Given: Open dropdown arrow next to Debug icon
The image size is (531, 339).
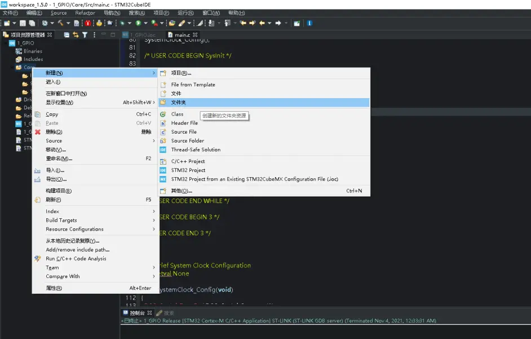Looking at the screenshot, I should pos(129,23).
